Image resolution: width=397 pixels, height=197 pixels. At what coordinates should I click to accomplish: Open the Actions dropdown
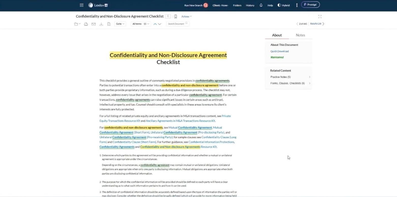tap(186, 17)
